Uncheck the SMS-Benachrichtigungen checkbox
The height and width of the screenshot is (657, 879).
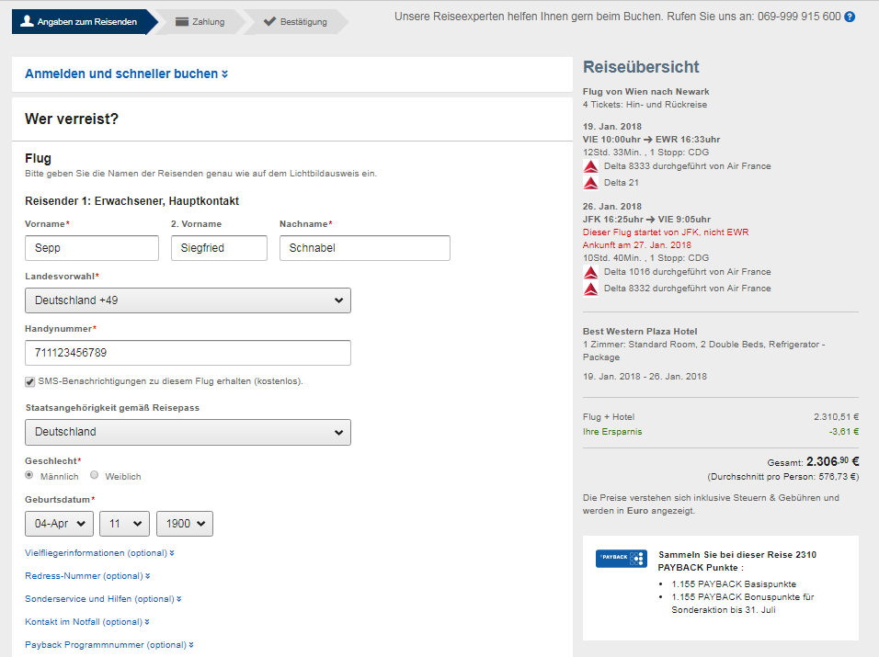pyautogui.click(x=29, y=382)
